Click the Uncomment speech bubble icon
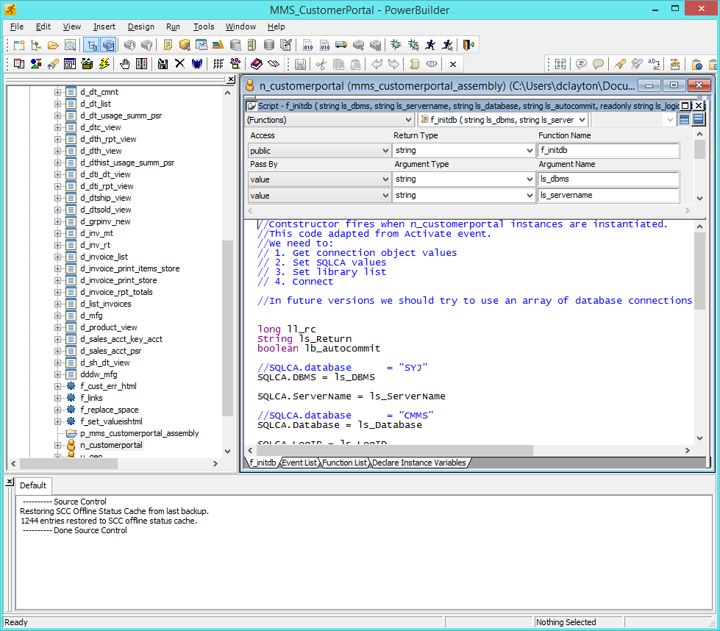 click(598, 64)
